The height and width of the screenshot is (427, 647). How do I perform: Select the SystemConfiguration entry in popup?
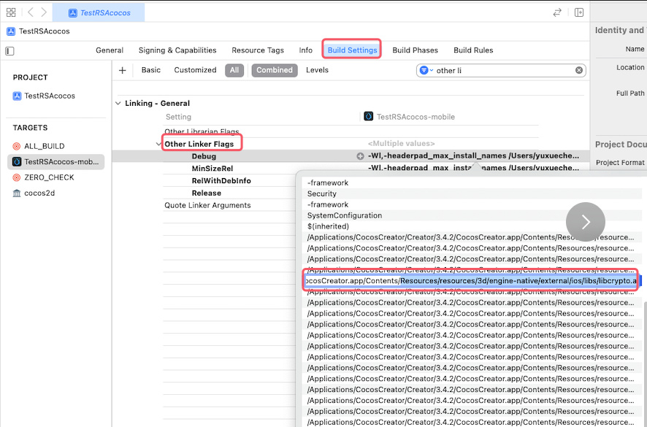pos(345,216)
